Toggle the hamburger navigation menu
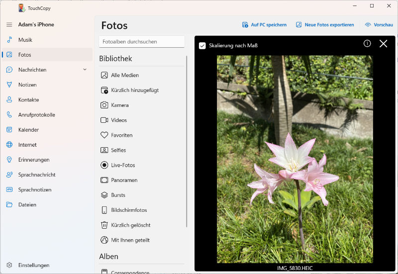The height and width of the screenshot is (274, 398). [9, 24]
